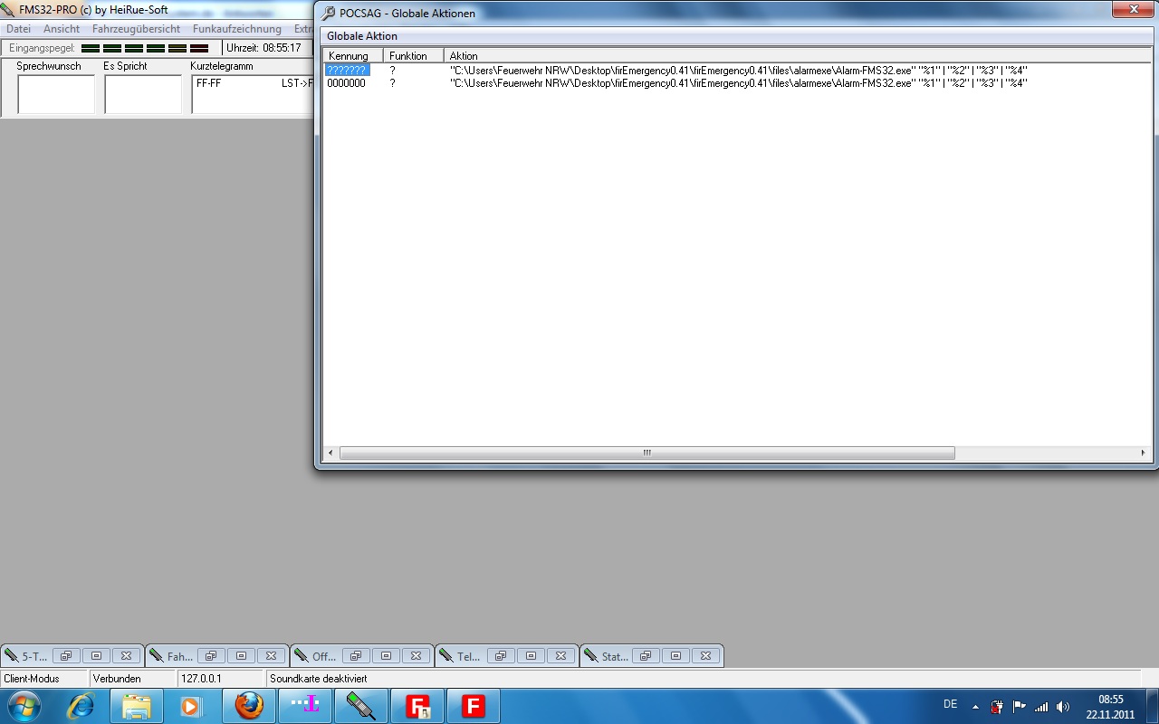
Task: Open the Funkaufzeichnung menu
Action: click(x=236, y=29)
